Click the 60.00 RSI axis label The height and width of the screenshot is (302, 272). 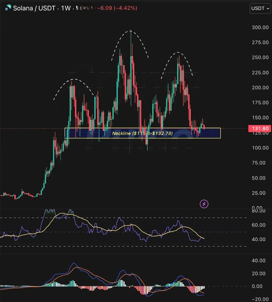tap(259, 225)
